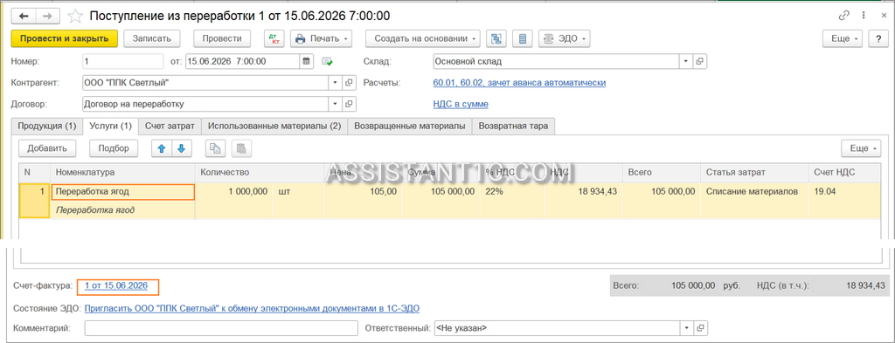Open the Контрагент record via open icon

click(350, 83)
